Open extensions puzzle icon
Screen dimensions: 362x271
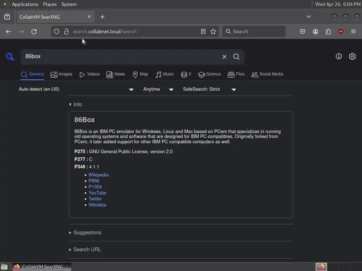point(328,31)
